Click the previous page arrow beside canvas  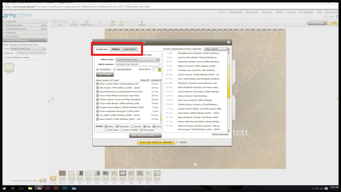[52, 99]
